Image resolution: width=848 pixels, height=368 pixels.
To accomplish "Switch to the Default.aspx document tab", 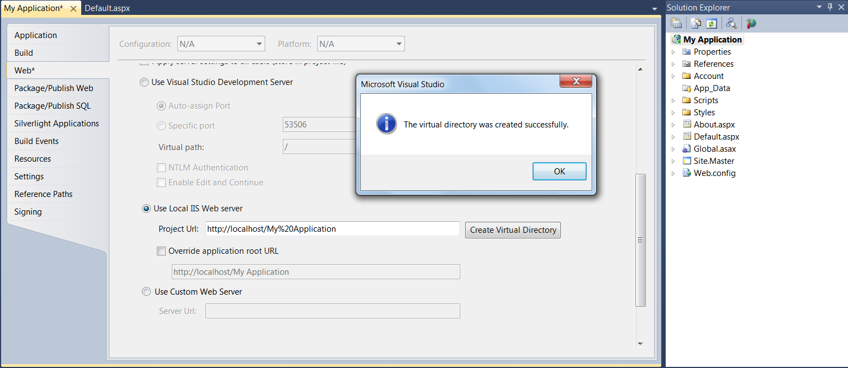I will coord(108,8).
